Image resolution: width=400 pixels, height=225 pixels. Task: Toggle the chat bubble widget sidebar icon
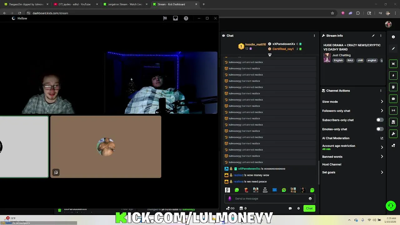(x=393, y=99)
